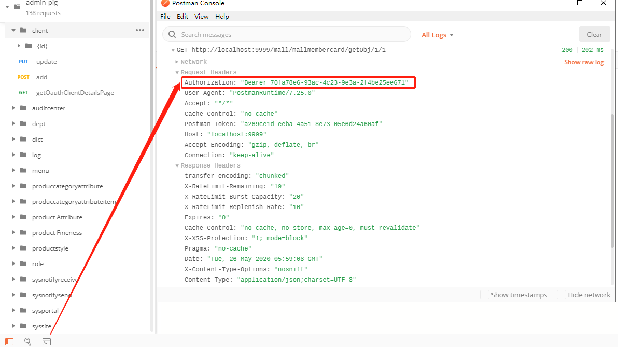Open the View menu in console

tap(201, 17)
